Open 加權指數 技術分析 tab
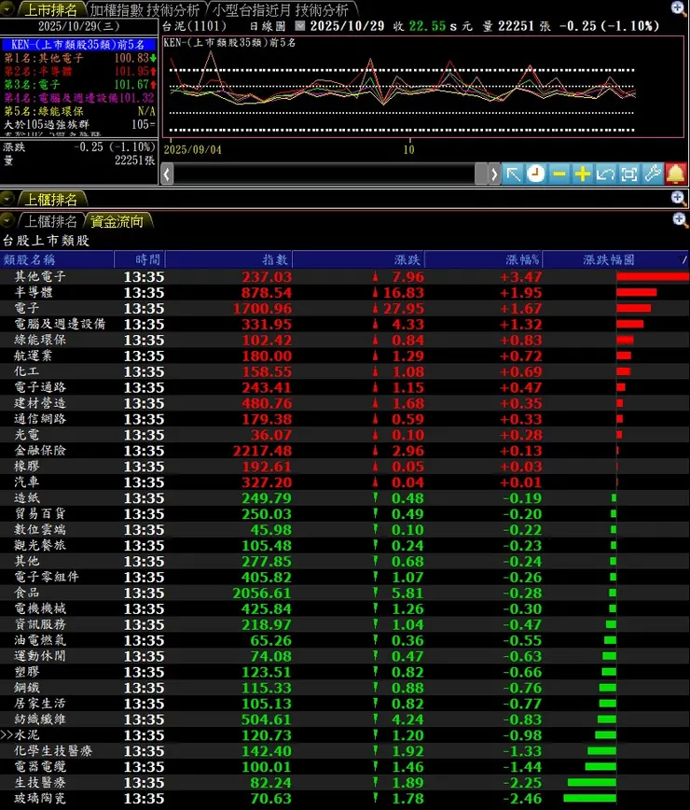690x810 pixels. [x=145, y=9]
